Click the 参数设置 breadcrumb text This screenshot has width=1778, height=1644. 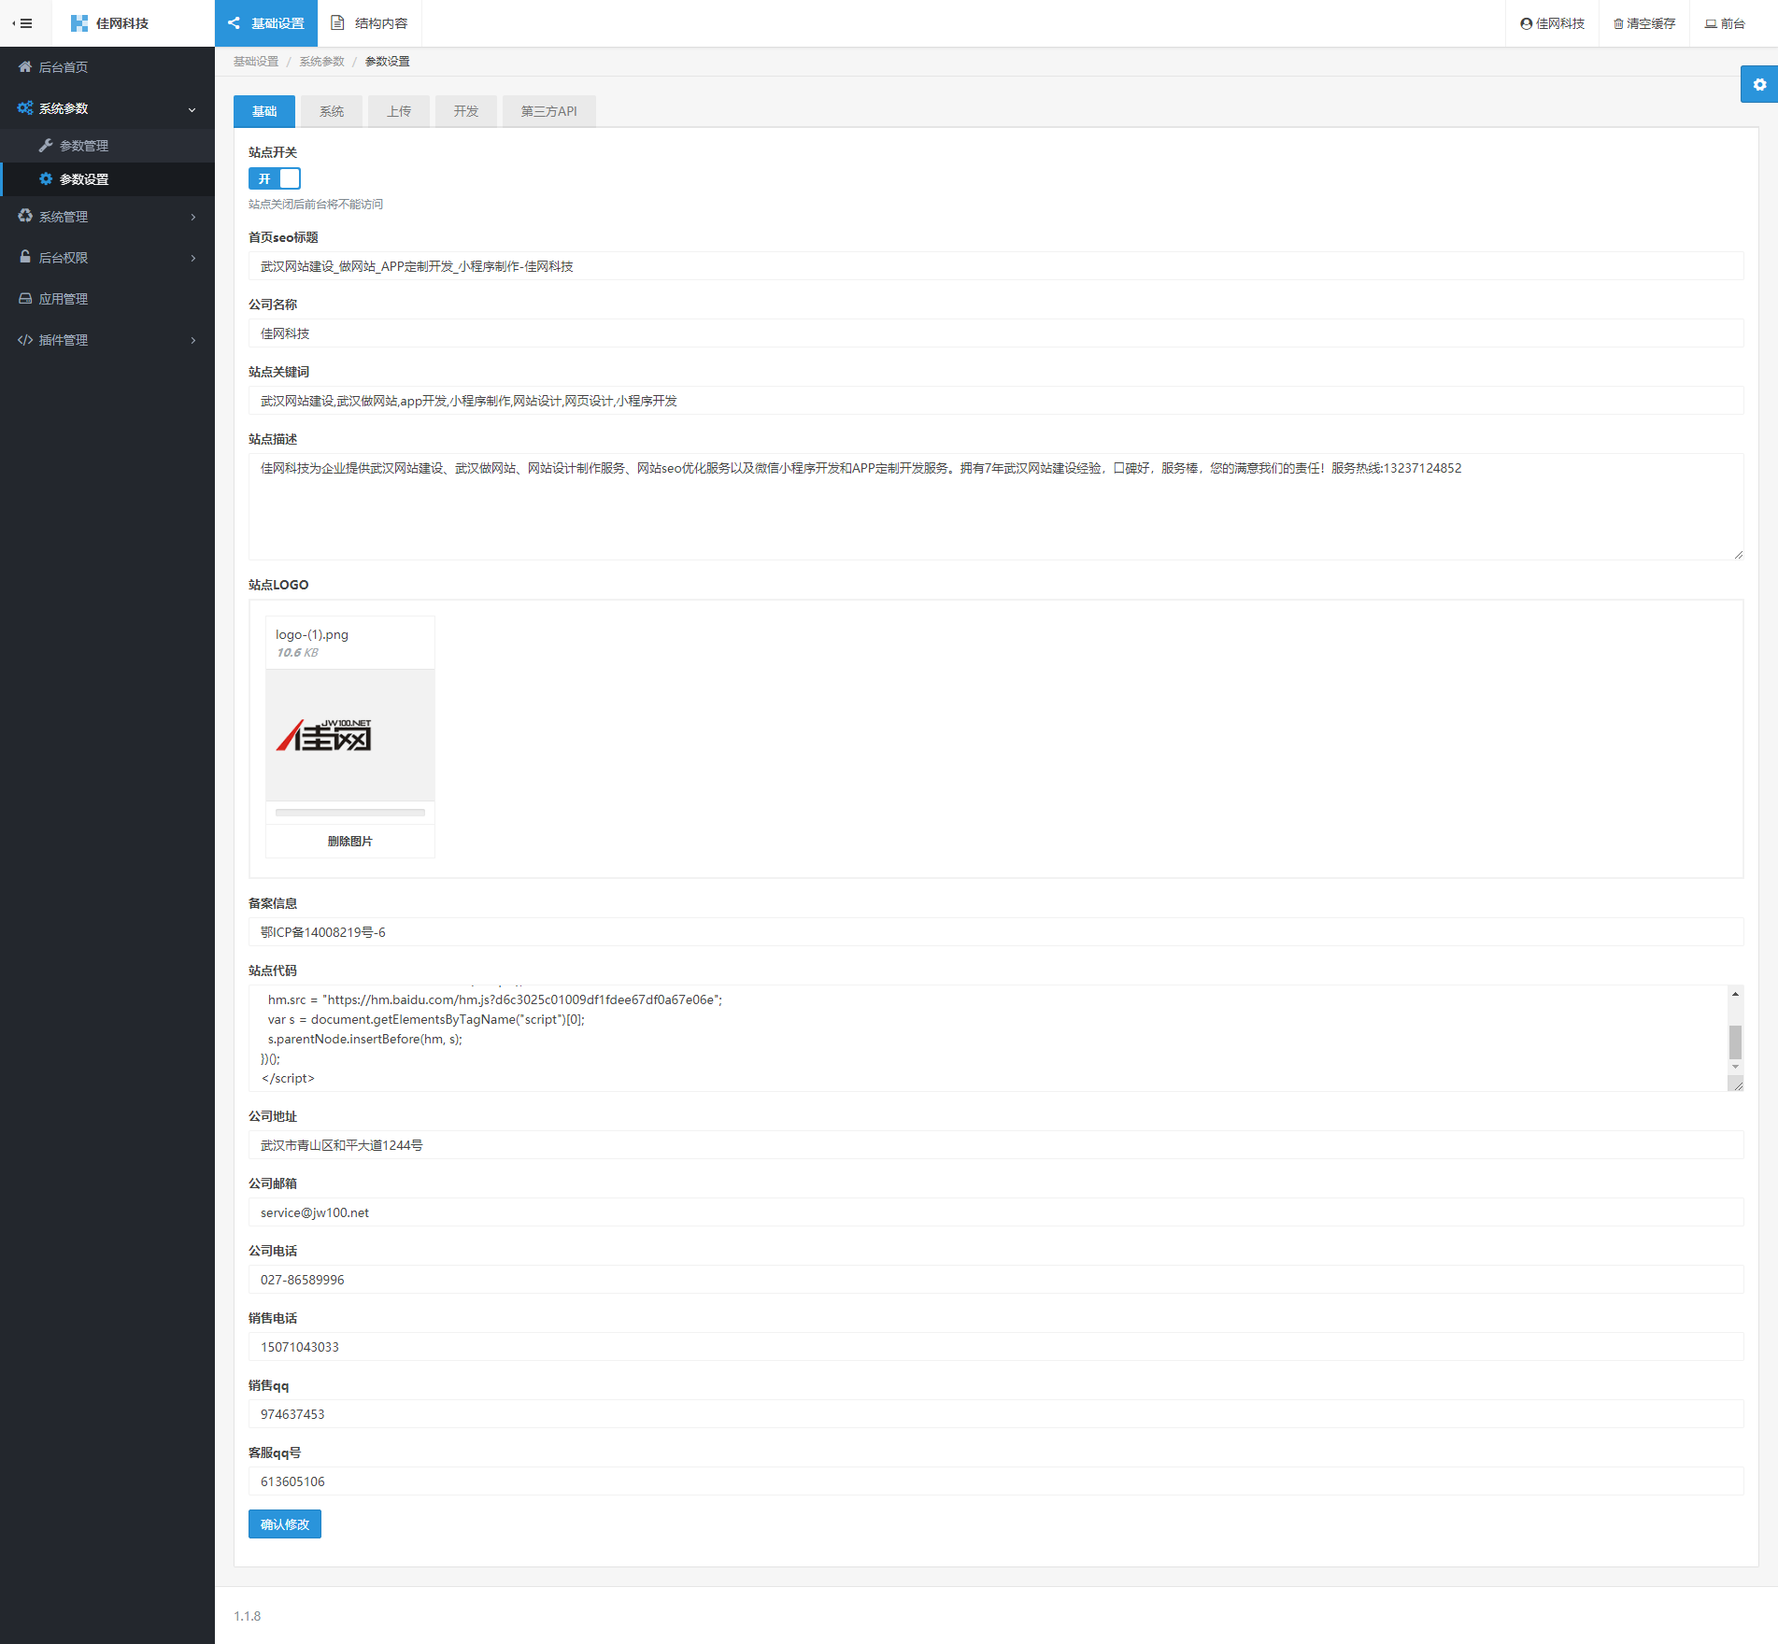click(x=388, y=62)
